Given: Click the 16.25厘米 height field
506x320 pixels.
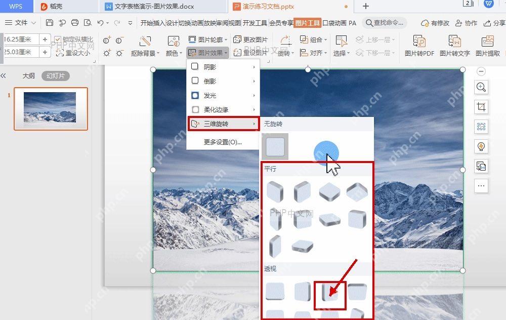Looking at the screenshot, I should [x=21, y=39].
